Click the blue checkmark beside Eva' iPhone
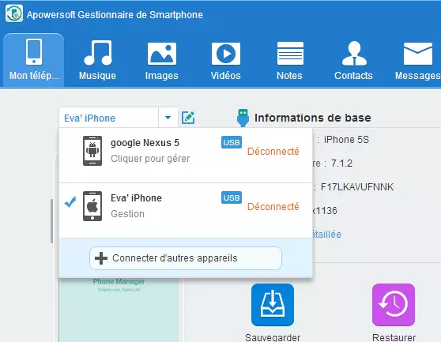441x342 pixels. [70, 201]
